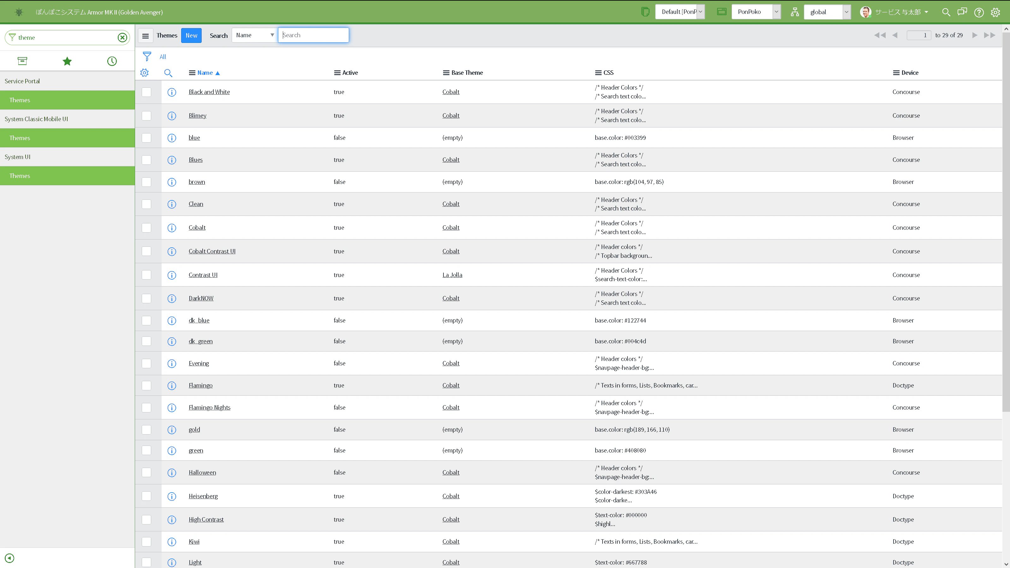
Task: Collapse the navigator using bottom arrow icon
Action: point(9,558)
